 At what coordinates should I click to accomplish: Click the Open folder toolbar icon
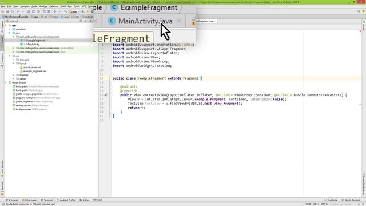(3, 11)
